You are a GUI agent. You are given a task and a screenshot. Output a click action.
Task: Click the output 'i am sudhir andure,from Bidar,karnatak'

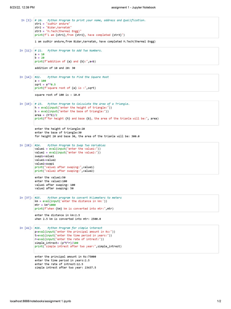pos(95,42)
